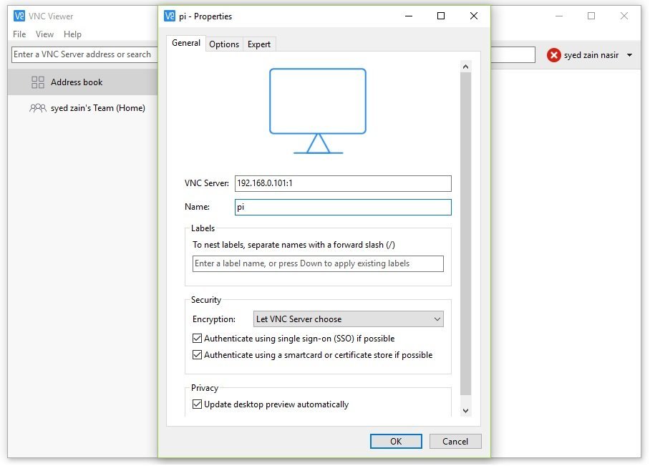Click the Cancel button
Image resolution: width=650 pixels, height=466 pixels.
[x=455, y=442]
